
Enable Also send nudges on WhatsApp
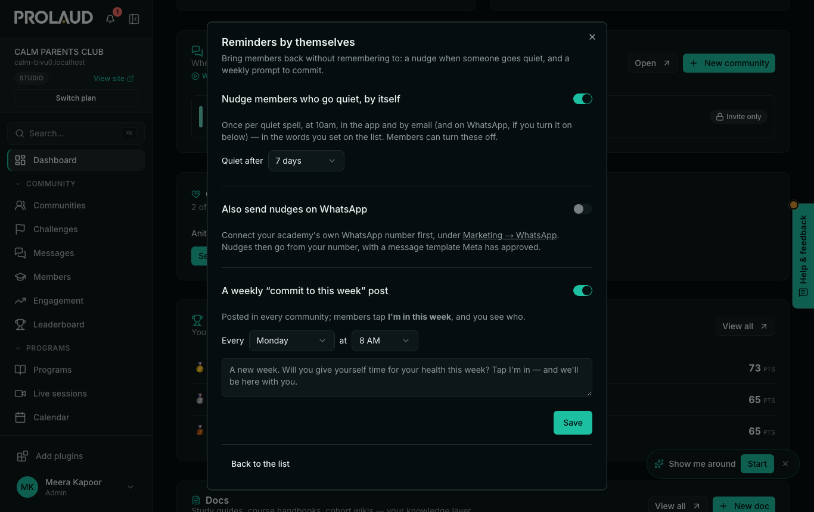tap(583, 209)
